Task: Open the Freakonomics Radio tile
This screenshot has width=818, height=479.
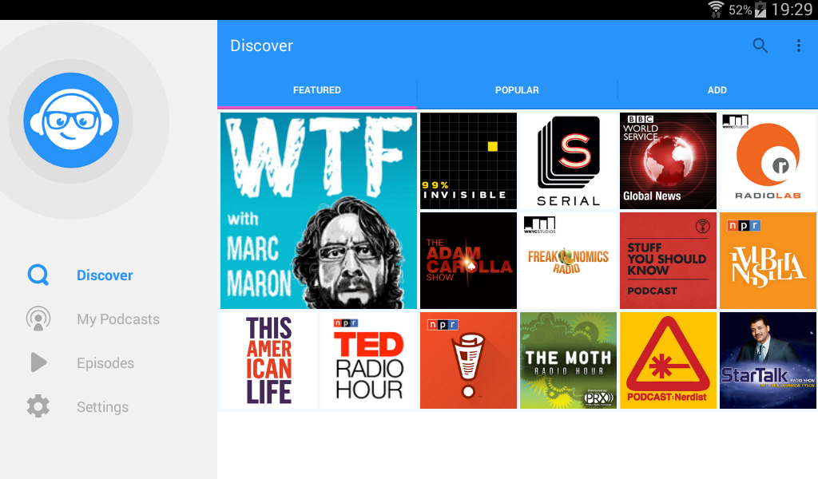Action: pyautogui.click(x=568, y=260)
